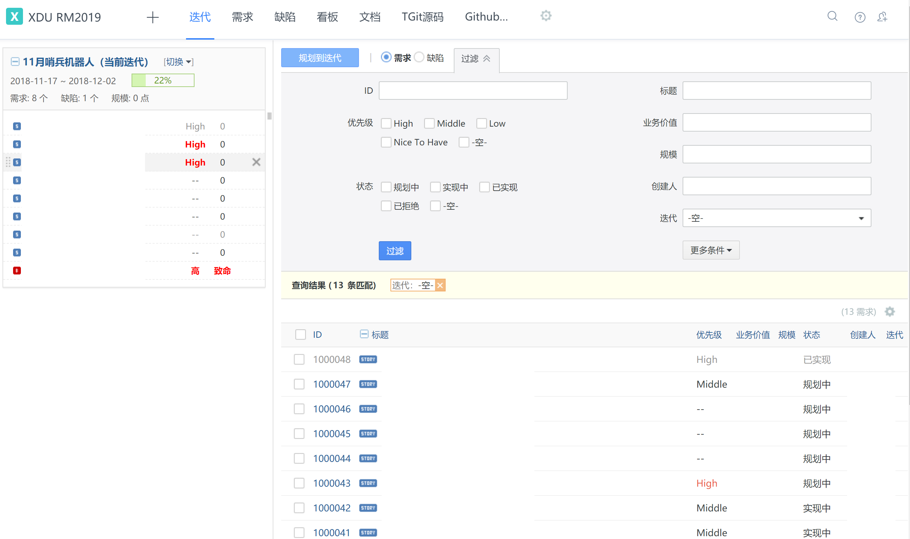Sort by the 业务价值 column header
The height and width of the screenshot is (539, 910).
pyautogui.click(x=752, y=335)
